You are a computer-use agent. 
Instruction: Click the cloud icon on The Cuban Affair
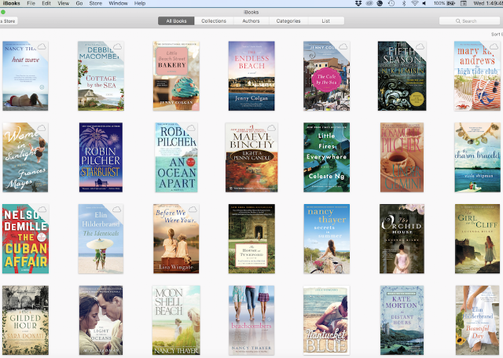click(x=42, y=210)
